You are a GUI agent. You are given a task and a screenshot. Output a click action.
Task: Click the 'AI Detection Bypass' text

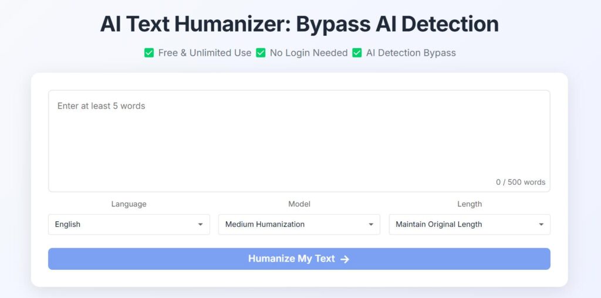coord(411,53)
